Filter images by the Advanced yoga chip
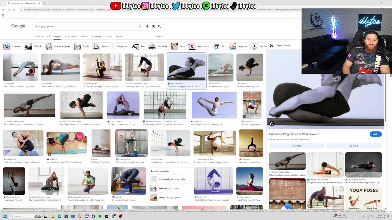 [x=58, y=46]
